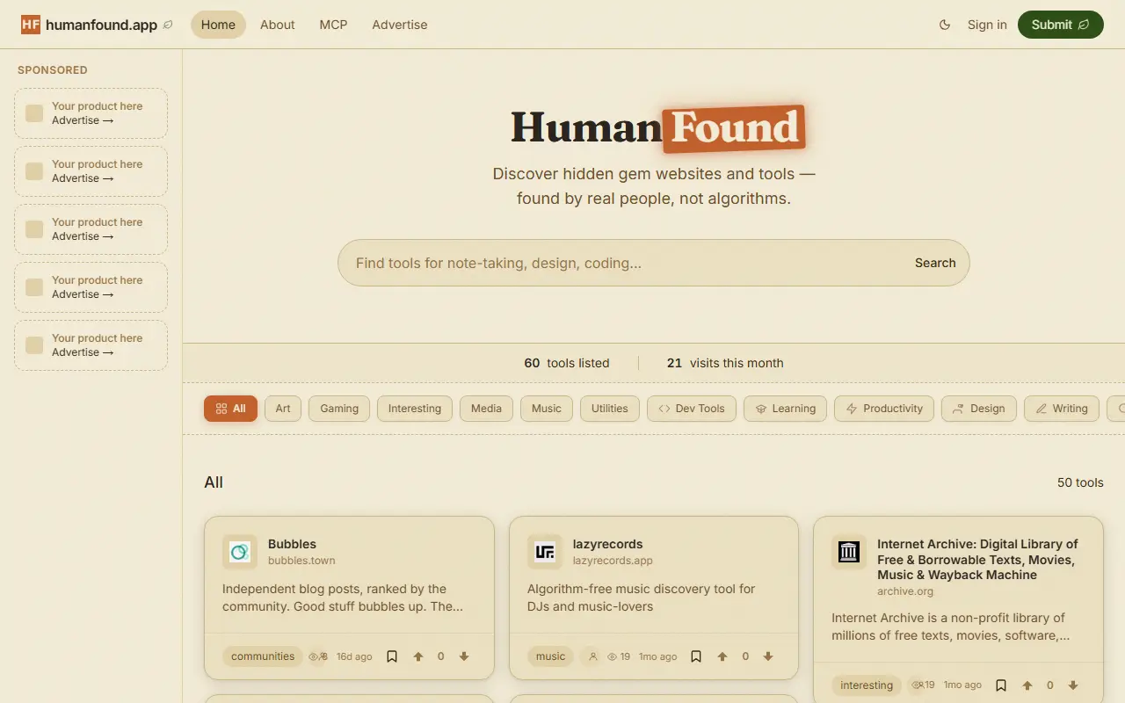Click the humanfound.app site name
1125x703 pixels.
(102, 25)
